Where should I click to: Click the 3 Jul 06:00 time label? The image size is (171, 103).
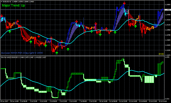[x=24, y=101]
